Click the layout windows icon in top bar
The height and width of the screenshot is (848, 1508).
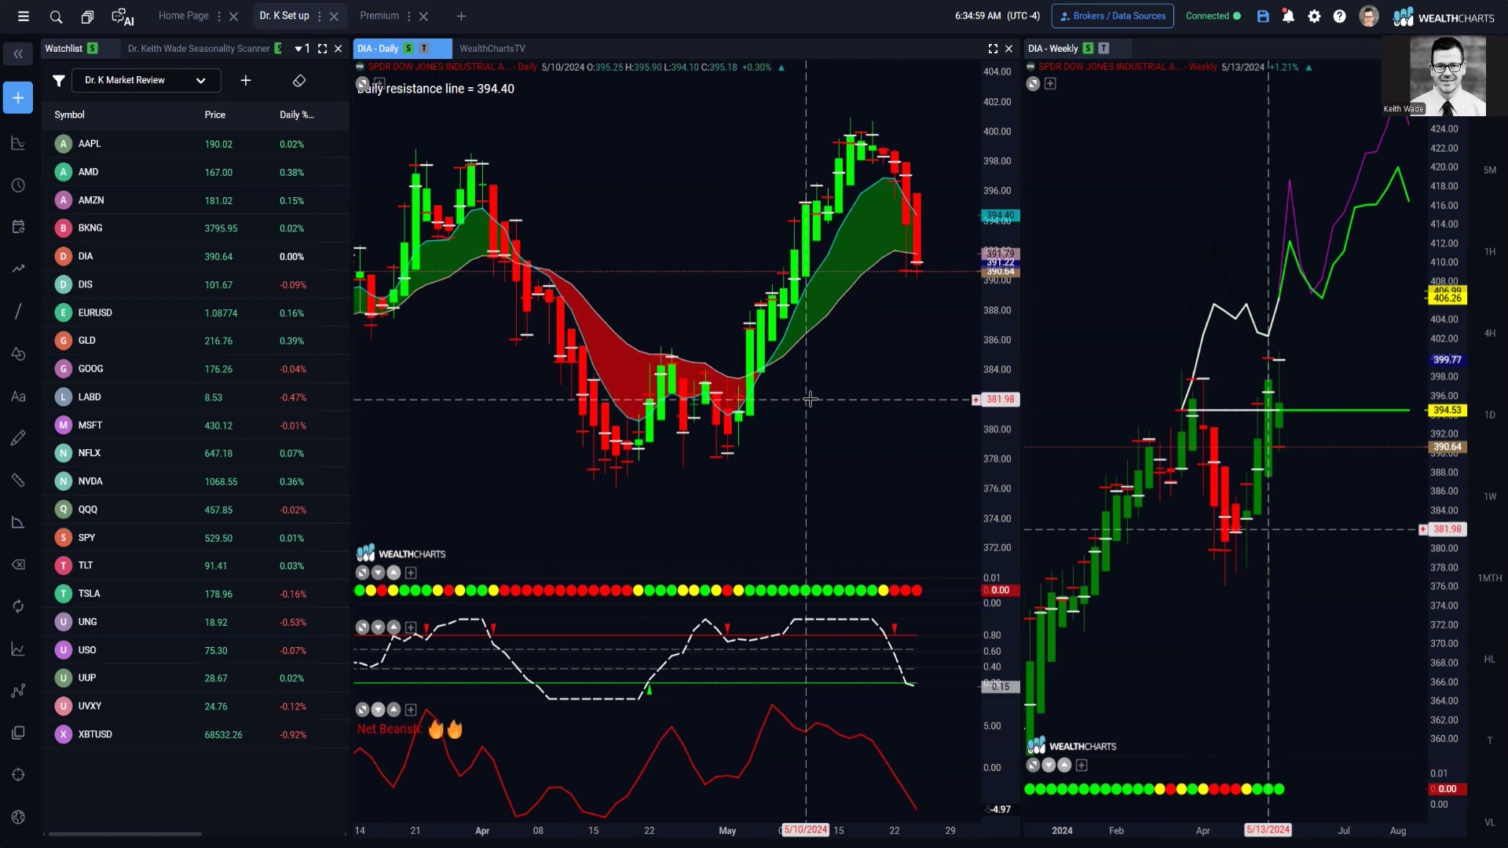coord(87,16)
